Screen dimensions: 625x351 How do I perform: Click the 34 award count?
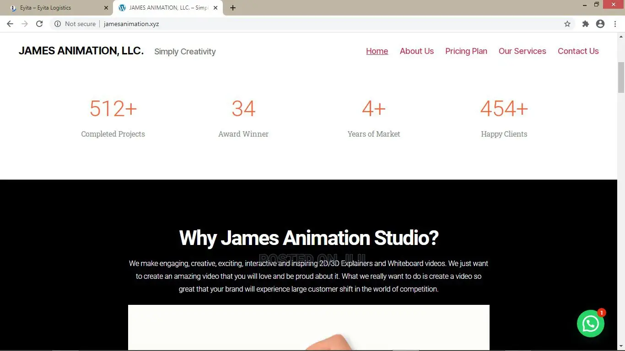pos(243,109)
